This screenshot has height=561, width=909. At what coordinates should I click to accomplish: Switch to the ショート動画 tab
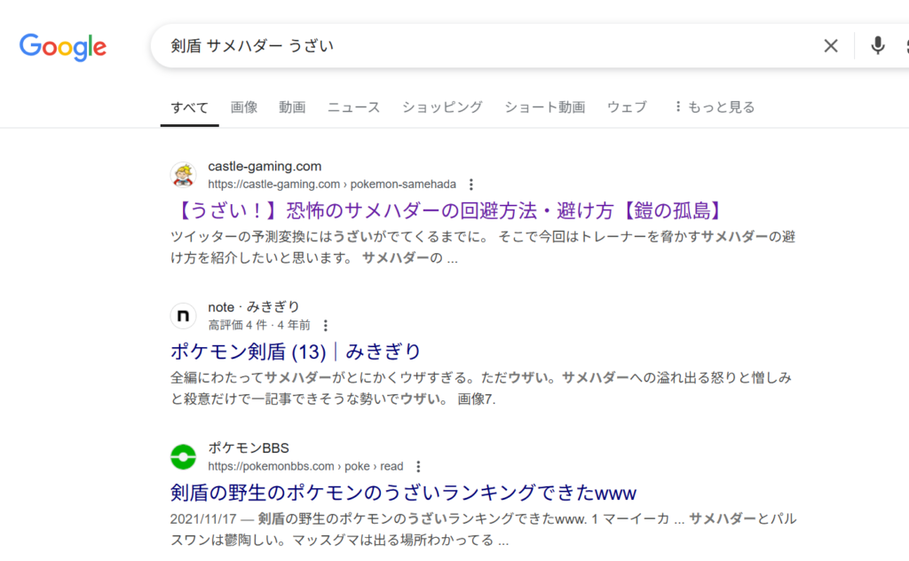click(545, 107)
